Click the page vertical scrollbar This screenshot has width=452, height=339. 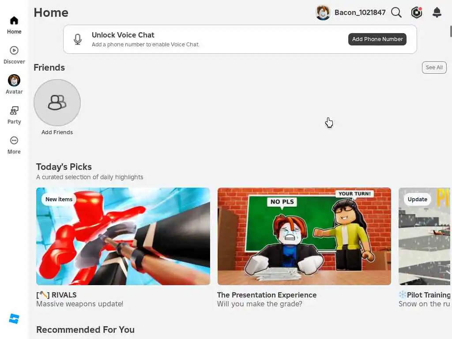coord(451,31)
